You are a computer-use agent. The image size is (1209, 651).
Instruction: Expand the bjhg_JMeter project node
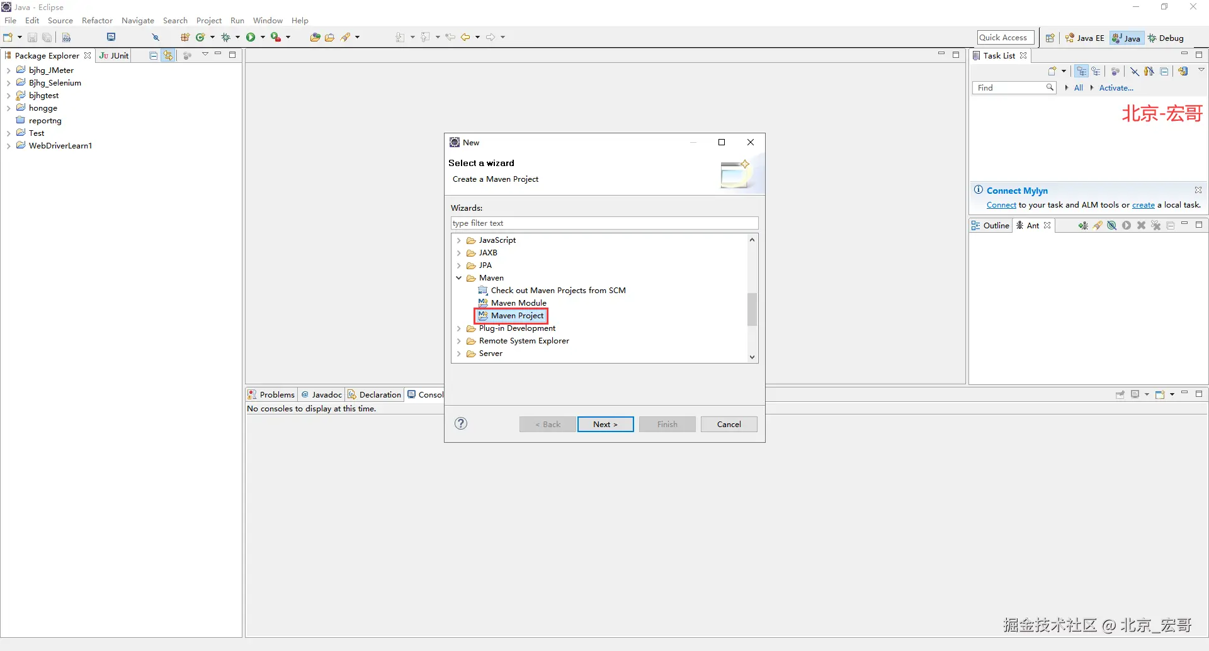(x=8, y=70)
